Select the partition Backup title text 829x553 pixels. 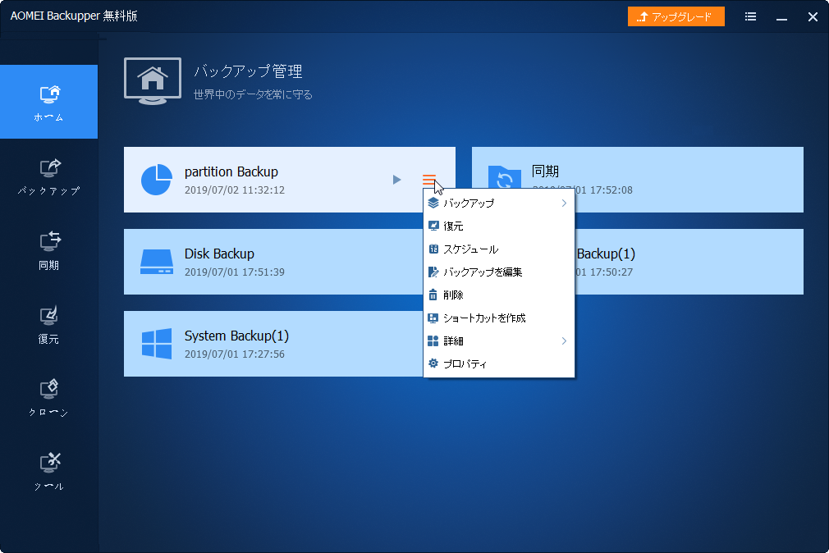coord(231,171)
